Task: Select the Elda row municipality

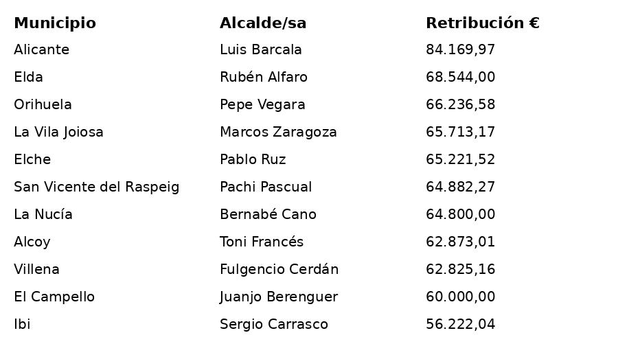Action: tap(28, 78)
